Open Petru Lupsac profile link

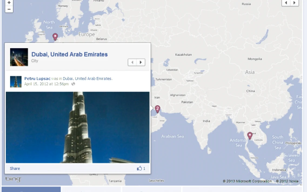[37, 79]
